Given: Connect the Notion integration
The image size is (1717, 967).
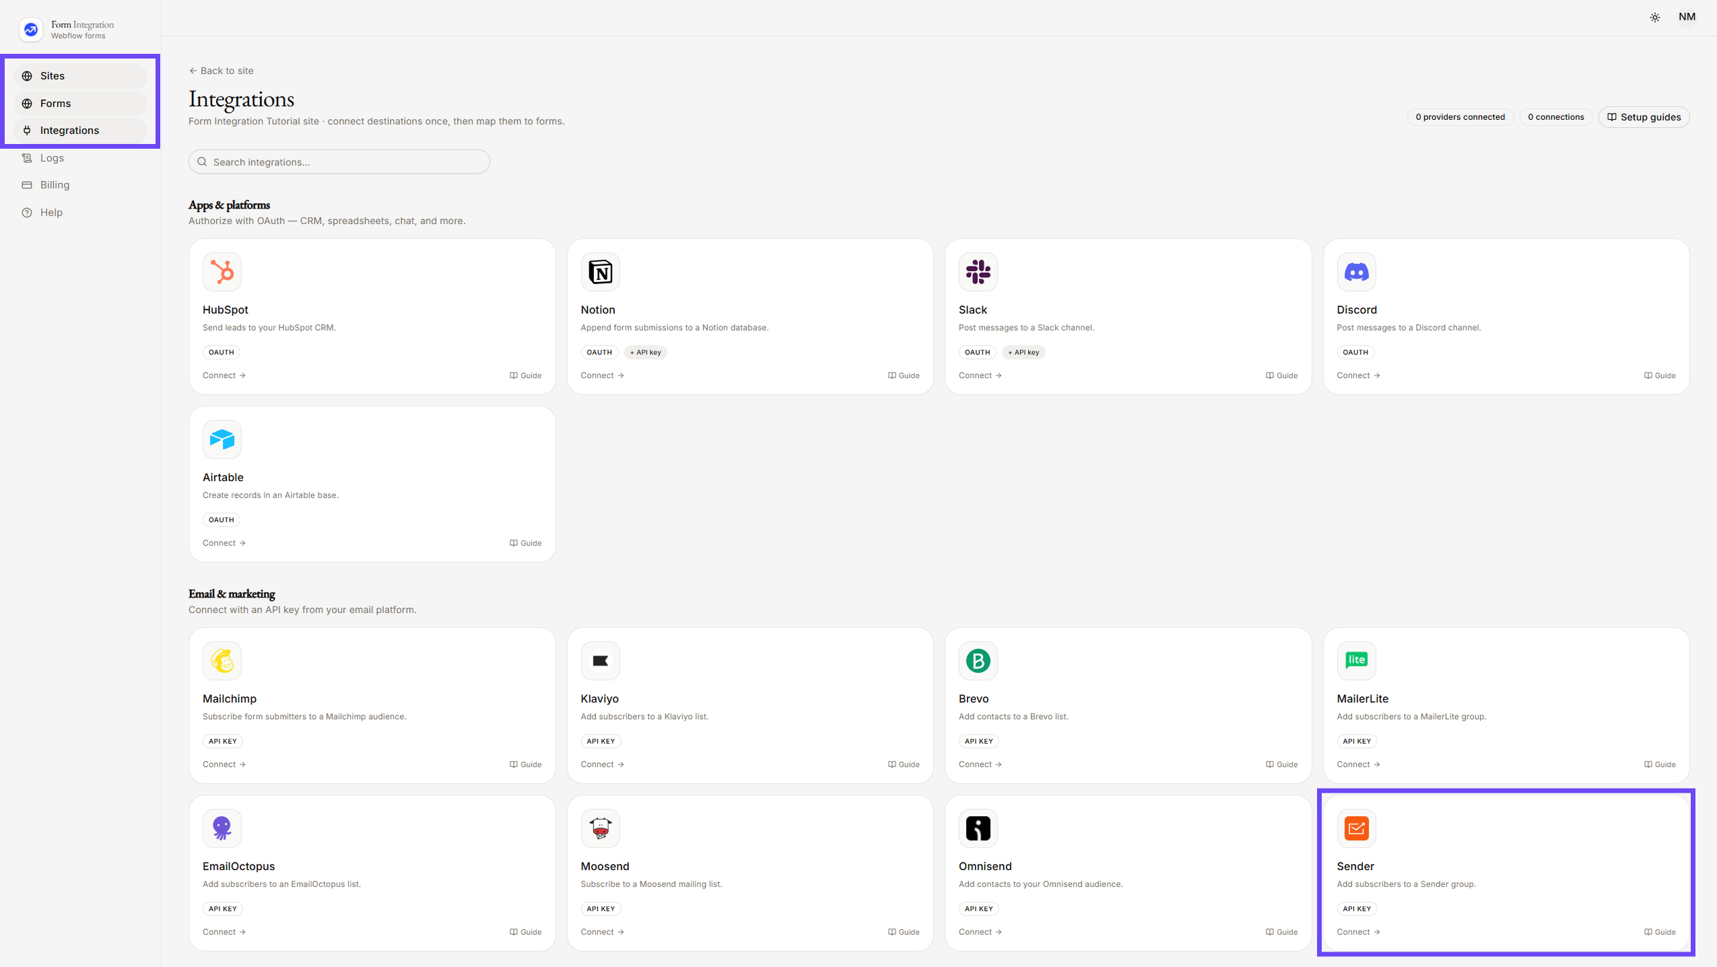Looking at the screenshot, I should (602, 375).
